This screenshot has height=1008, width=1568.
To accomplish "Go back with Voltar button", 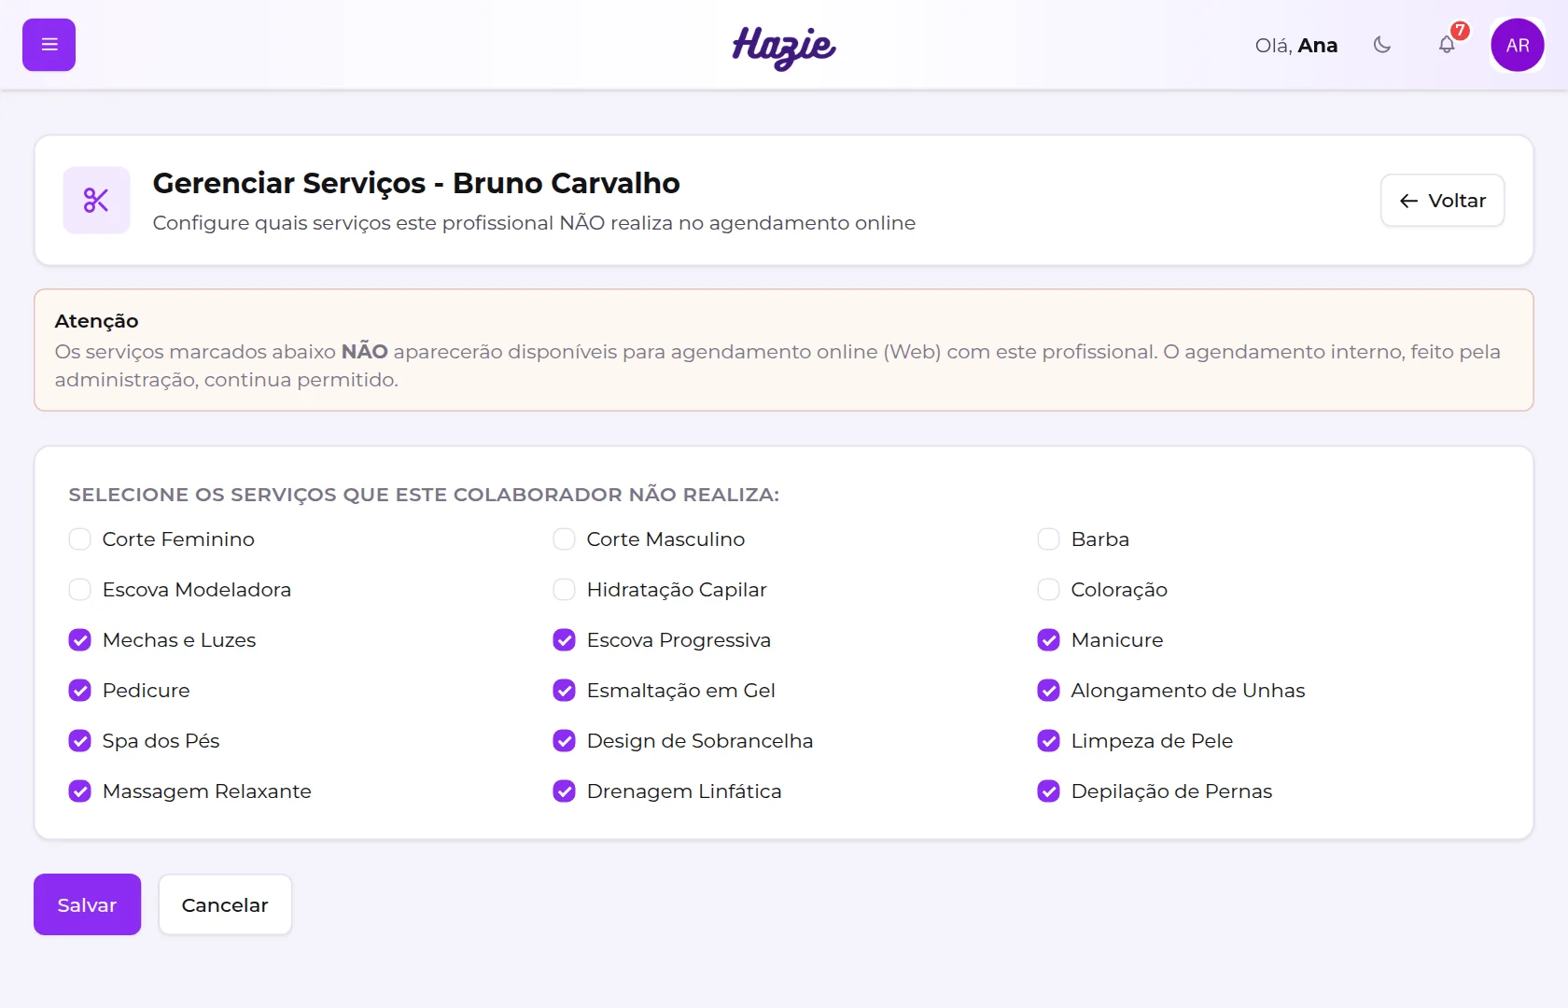I will 1442,201.
